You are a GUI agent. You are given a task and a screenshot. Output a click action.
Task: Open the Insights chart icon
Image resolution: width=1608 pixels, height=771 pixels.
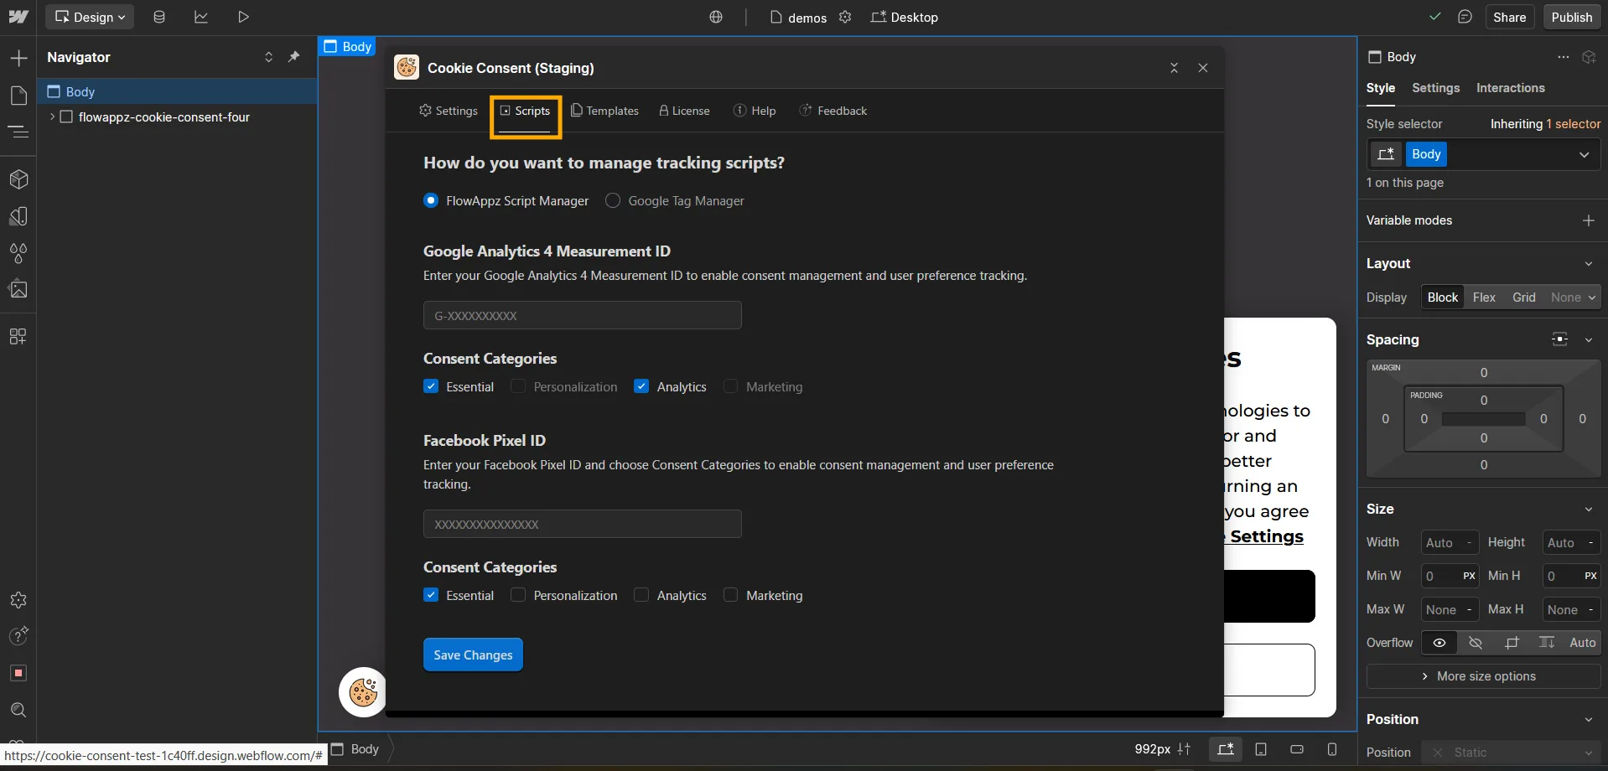pos(201,17)
